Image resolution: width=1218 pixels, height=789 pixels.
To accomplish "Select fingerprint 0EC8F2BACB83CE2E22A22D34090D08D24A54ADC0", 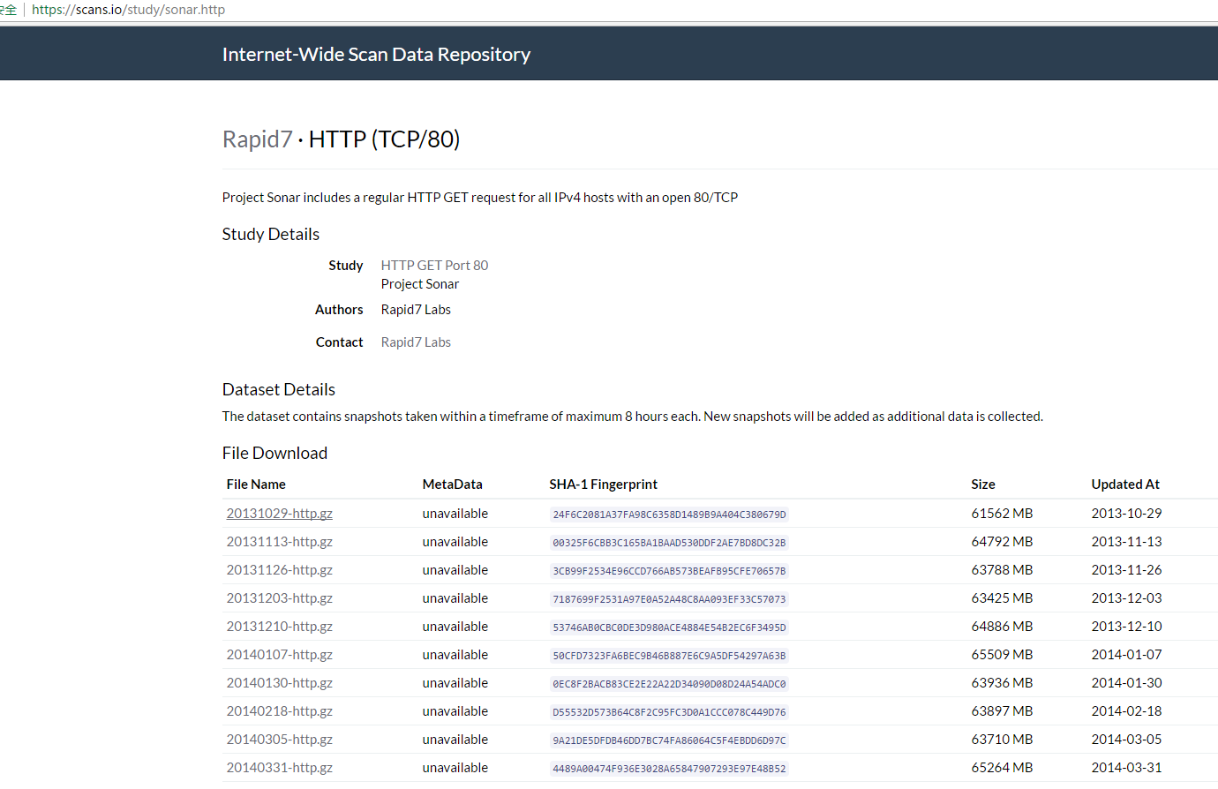I will pyautogui.click(x=669, y=684).
